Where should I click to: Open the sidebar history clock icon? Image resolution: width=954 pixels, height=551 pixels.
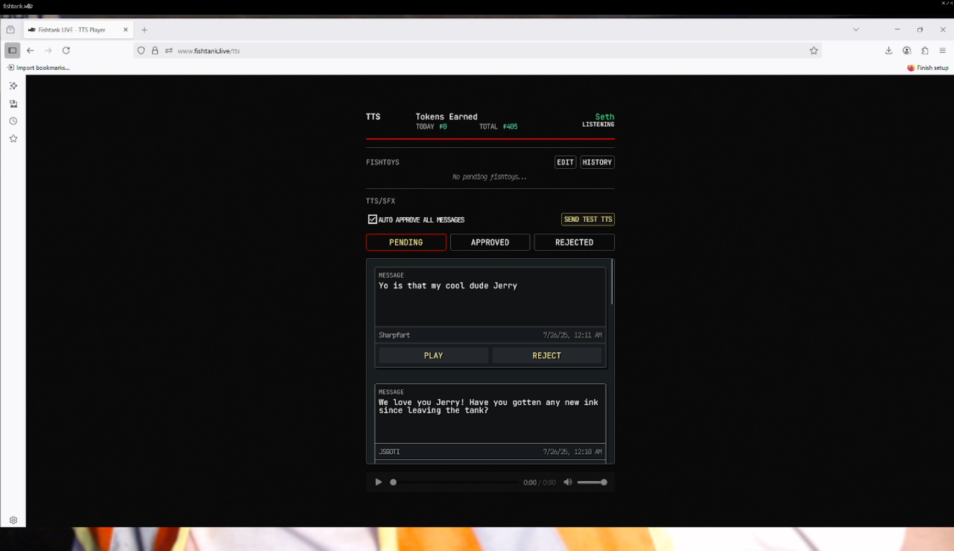[14, 121]
